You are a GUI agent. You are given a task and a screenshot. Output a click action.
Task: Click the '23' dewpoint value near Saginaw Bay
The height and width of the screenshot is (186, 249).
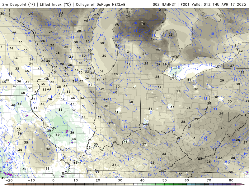coord(171,34)
